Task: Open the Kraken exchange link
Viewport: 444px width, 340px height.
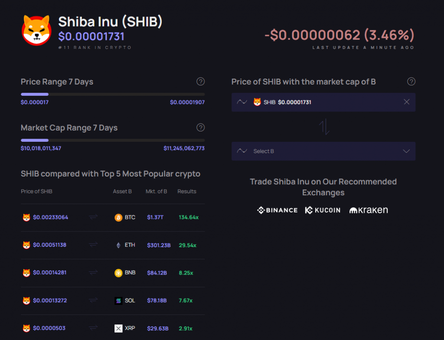Action: point(368,210)
